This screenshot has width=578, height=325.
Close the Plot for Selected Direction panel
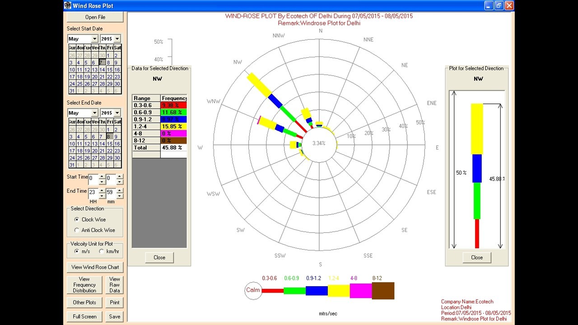[x=477, y=257]
